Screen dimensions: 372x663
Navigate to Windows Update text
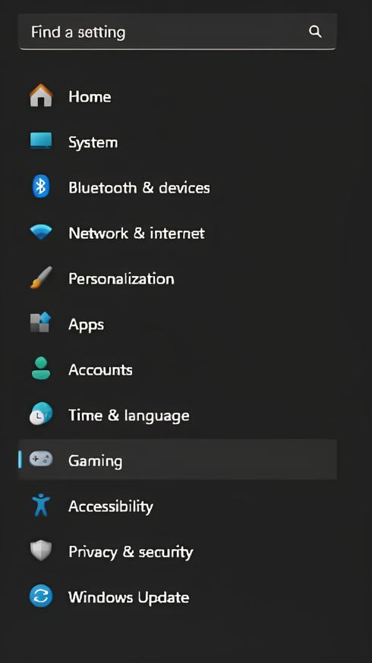pyautogui.click(x=128, y=597)
